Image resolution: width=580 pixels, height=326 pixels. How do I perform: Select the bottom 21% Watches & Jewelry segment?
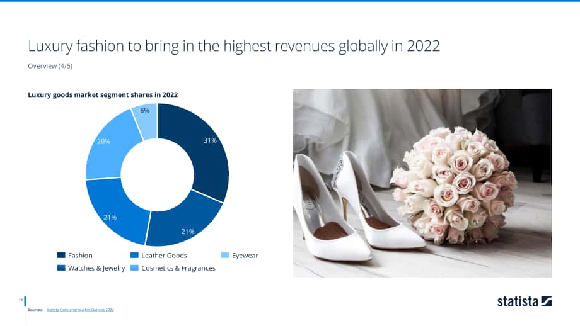pyautogui.click(x=185, y=222)
